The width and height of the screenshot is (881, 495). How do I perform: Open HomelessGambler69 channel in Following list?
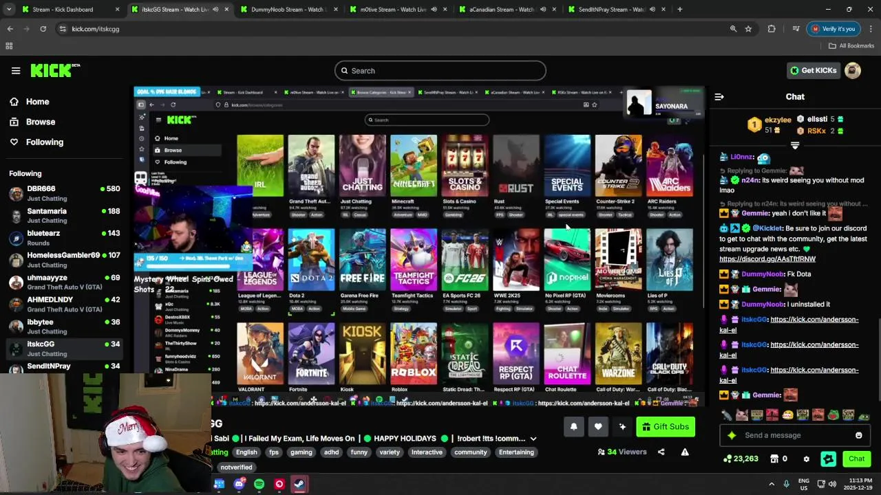click(65, 260)
